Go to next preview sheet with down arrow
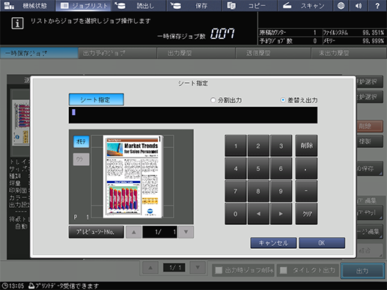387x290 pixels. 186,232
